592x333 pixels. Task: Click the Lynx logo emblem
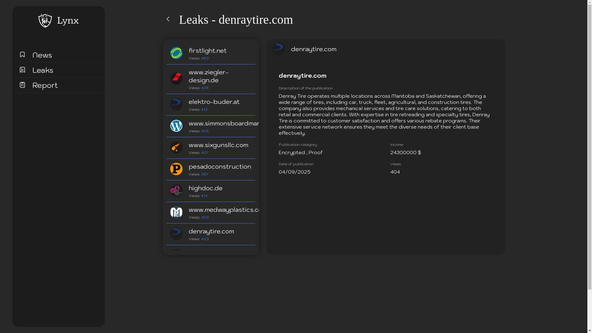[45, 20]
